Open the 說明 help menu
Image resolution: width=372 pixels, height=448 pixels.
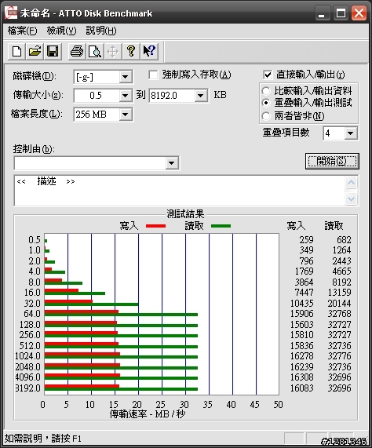(x=101, y=31)
